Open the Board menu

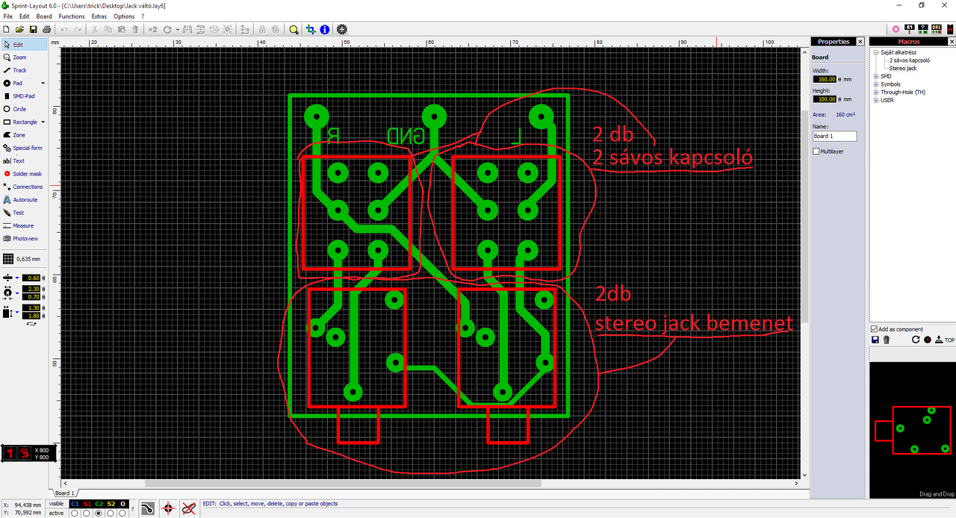tap(44, 16)
